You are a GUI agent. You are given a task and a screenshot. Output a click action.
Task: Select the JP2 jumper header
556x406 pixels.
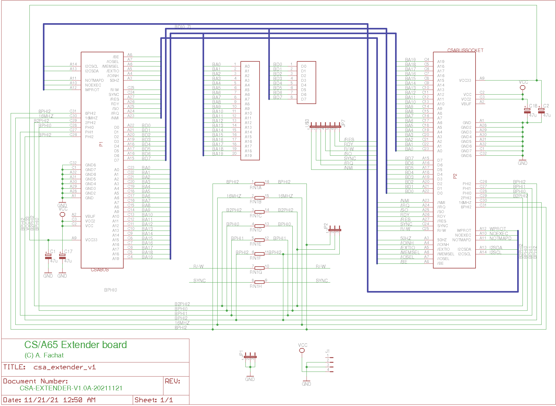[334, 230]
